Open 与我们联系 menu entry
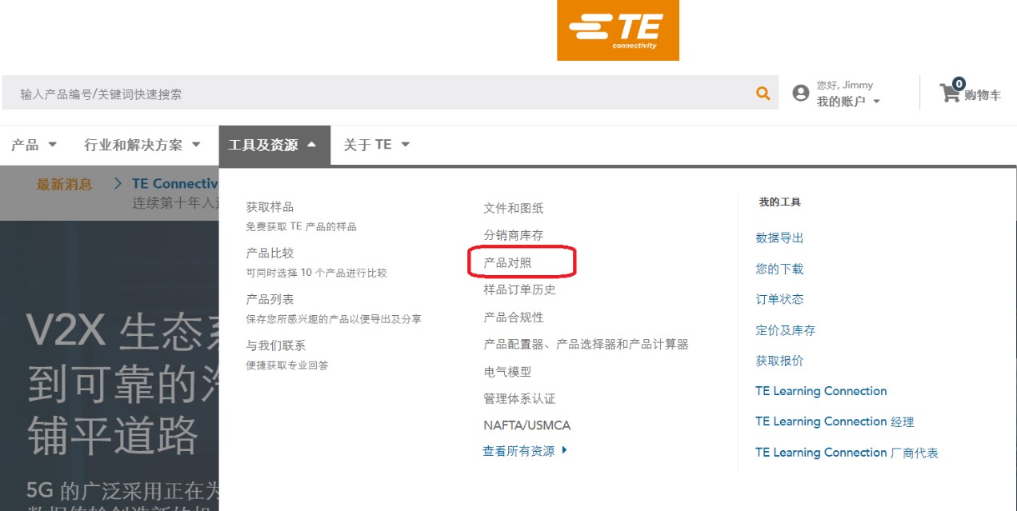1017x511 pixels. (275, 345)
